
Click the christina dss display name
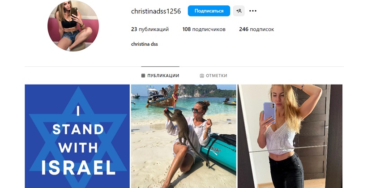coord(144,44)
